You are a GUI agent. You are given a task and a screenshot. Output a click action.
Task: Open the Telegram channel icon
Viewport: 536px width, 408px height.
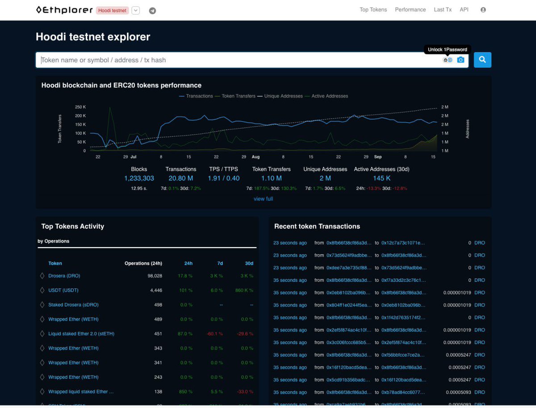click(152, 10)
